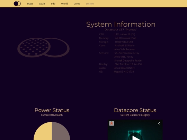Click the OS value MagitOS N10 v733
The height and width of the screenshot is (140, 187).
pos(124,72)
